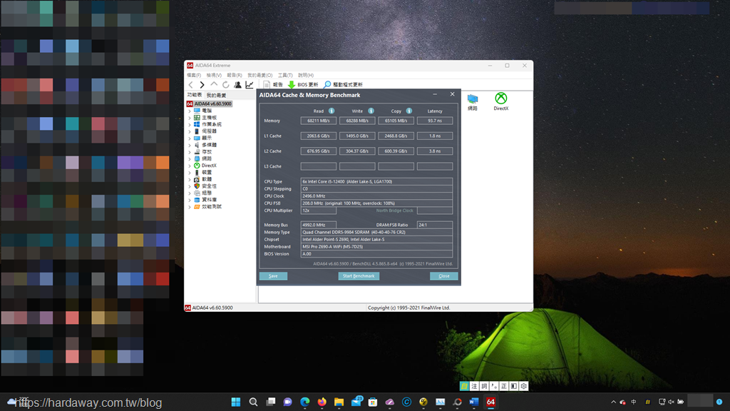The image size is (730, 411).
Task: Minimize the Cache & Memory Benchmark dialog
Action: pos(435,94)
